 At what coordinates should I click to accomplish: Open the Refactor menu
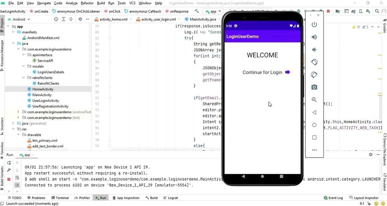[x=87, y=3]
